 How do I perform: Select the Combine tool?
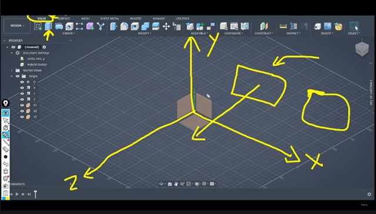145,26
